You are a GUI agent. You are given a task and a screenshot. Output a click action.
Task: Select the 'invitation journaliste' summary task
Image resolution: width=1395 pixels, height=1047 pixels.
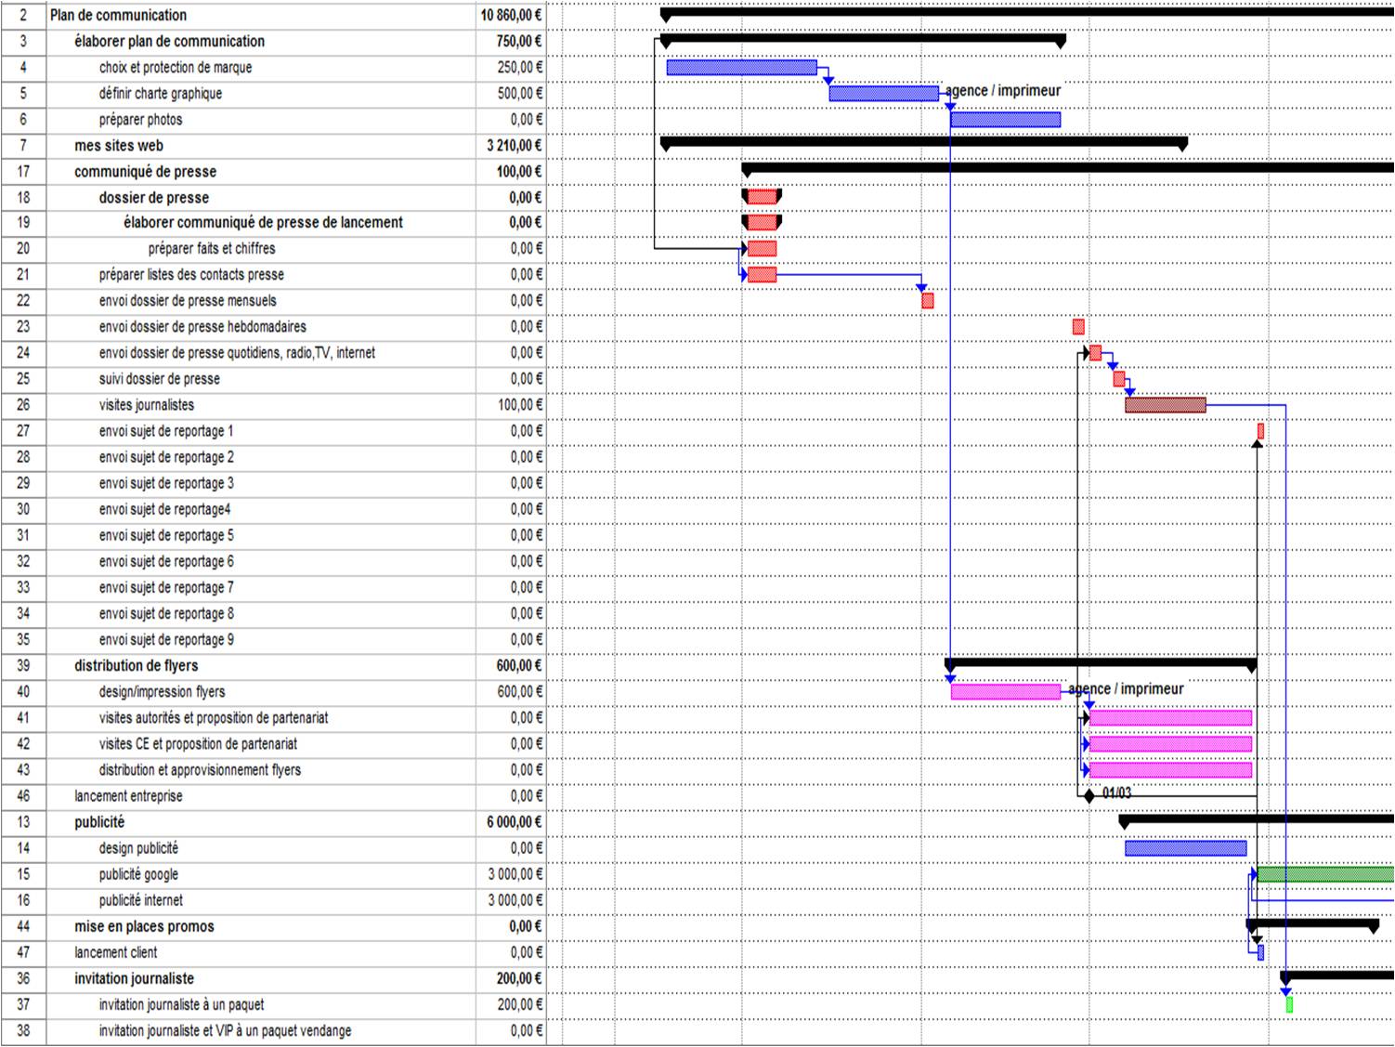[x=135, y=977]
